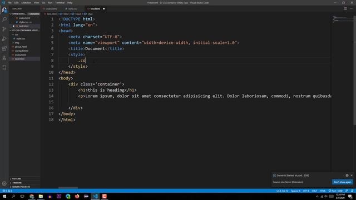The width and height of the screenshot is (356, 200).
Task: Open the Source Control view
Action: 4,29
